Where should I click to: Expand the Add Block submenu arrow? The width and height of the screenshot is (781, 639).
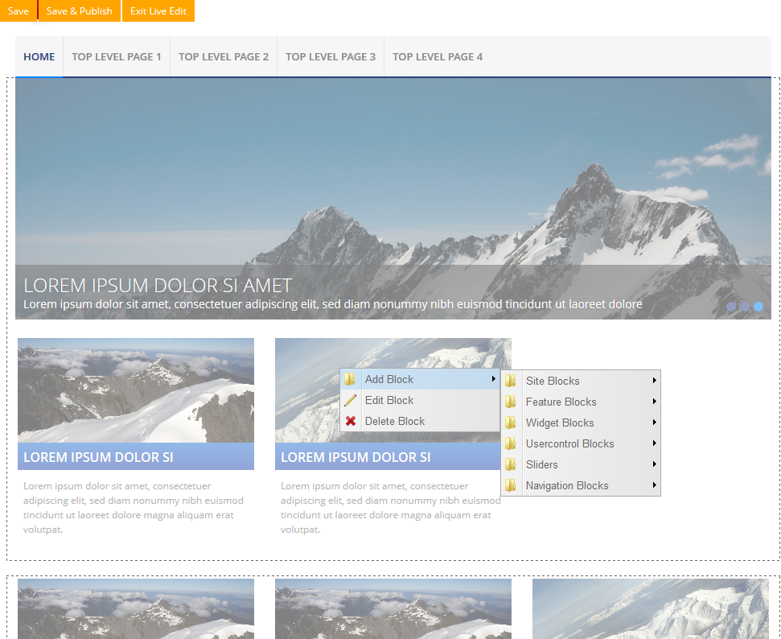(493, 379)
